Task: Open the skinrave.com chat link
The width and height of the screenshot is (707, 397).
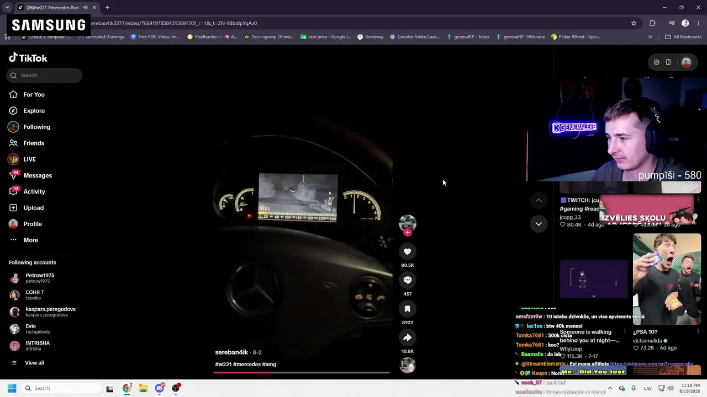Action: [x=651, y=364]
